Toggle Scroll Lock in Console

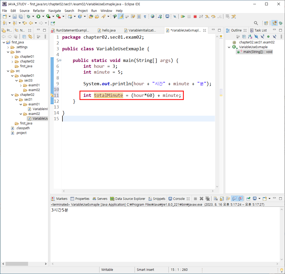click(x=222, y=199)
